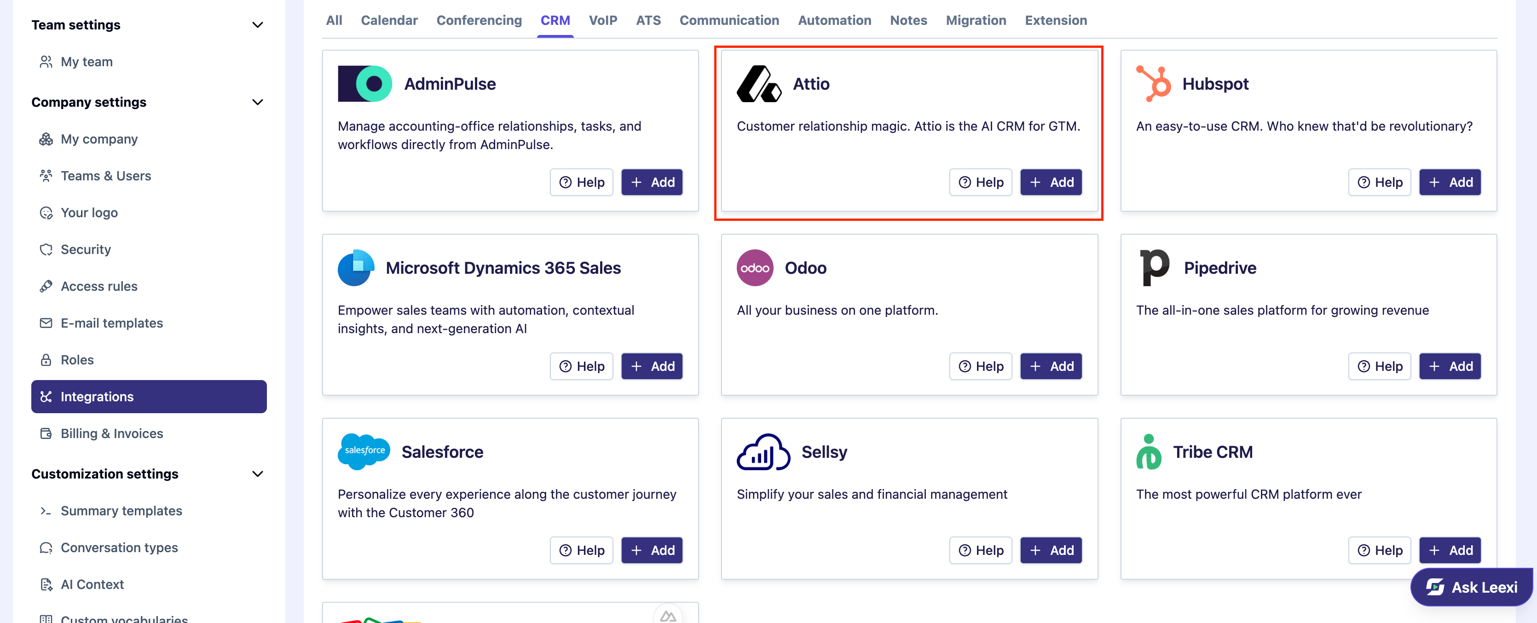Click the Odoo purple logo

tap(754, 268)
